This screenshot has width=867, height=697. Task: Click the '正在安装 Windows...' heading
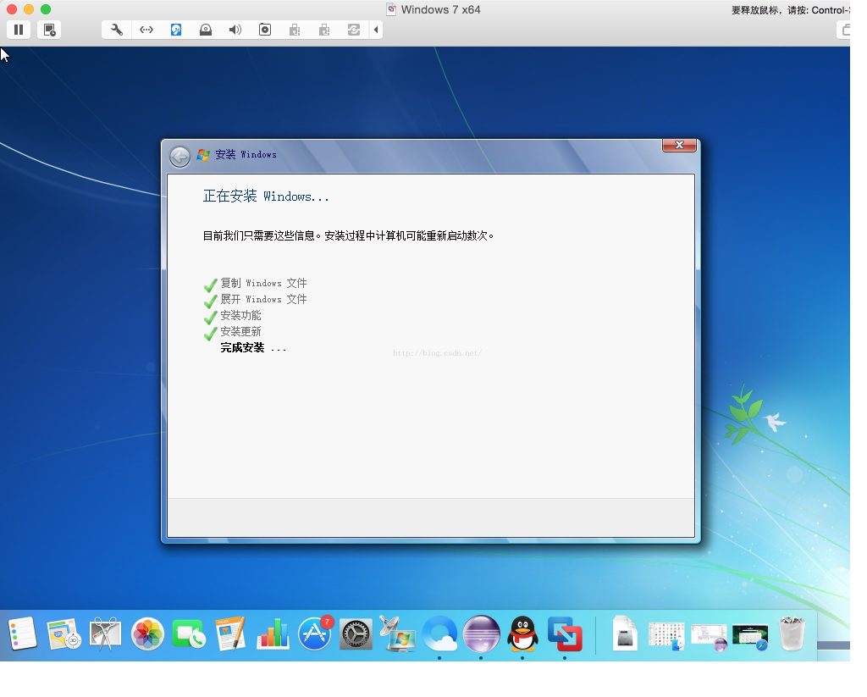coord(266,196)
